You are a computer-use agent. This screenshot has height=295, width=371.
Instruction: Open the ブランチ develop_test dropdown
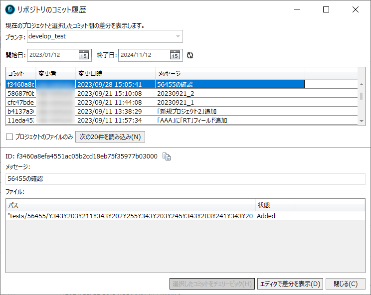105,36
